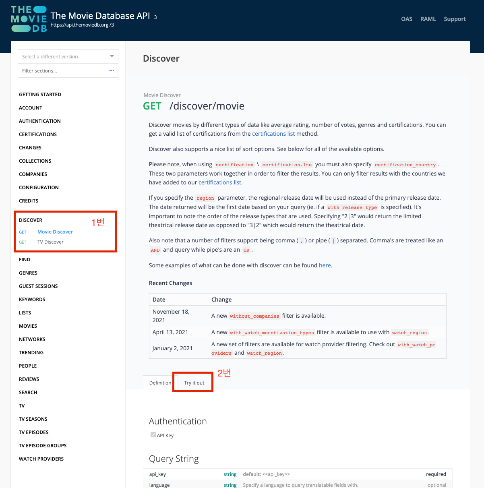
Task: Click the /discover/movie endpoint heading
Action: point(207,106)
